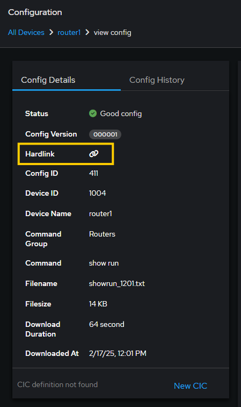Click the Downloaded At timestamp
Viewport: 241px width, 407px height.
pyautogui.click(x=118, y=353)
